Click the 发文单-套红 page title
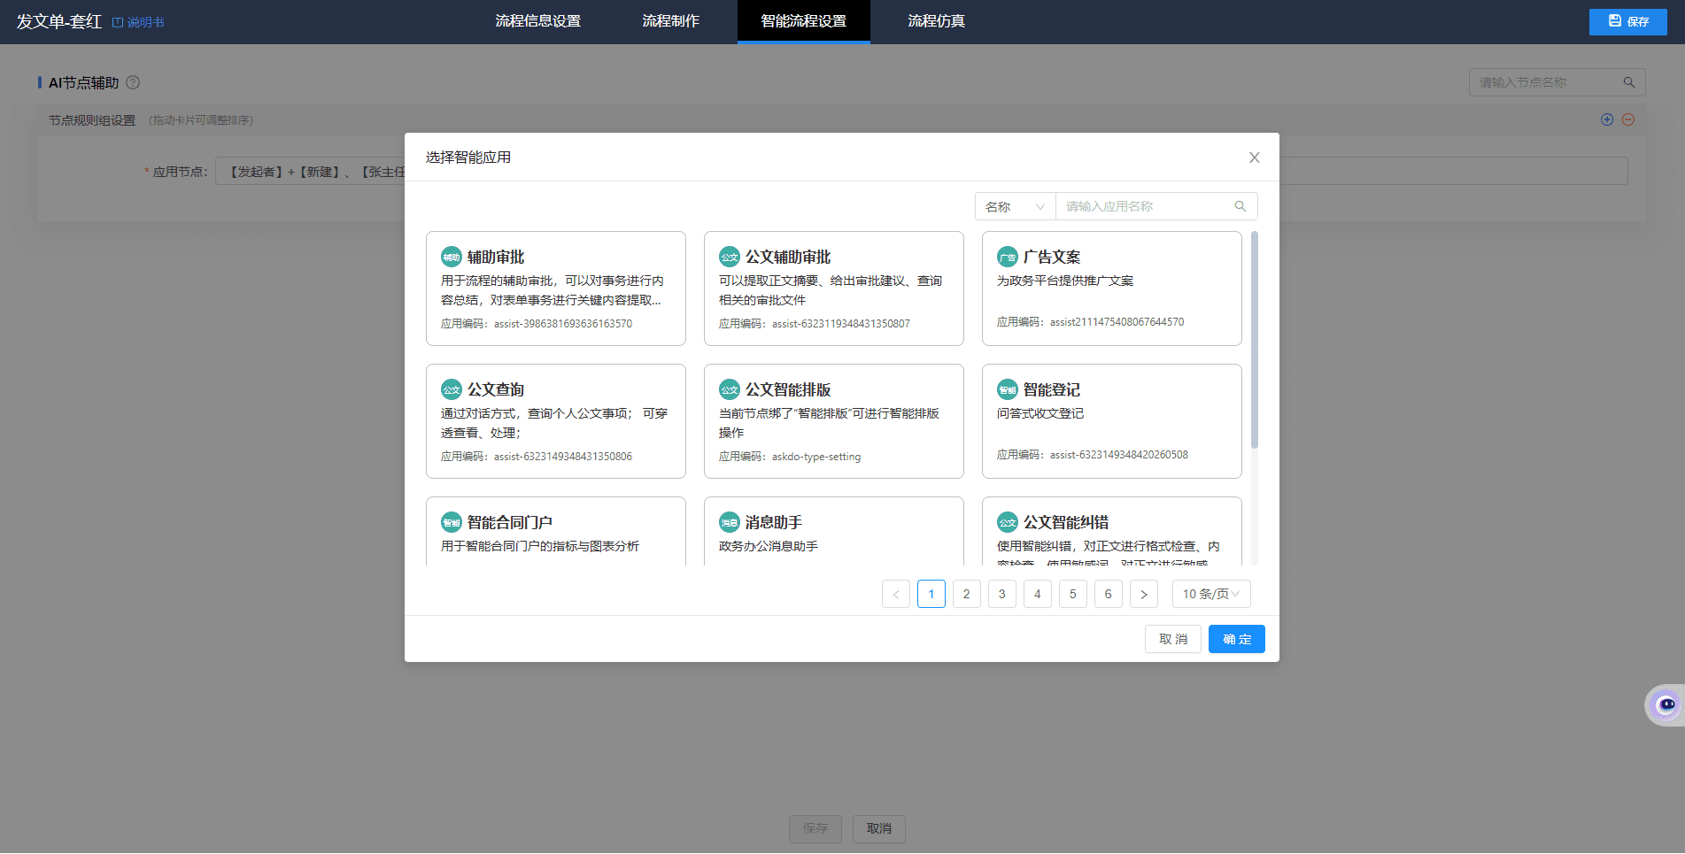Viewport: 1685px width, 854px height. [x=59, y=21]
